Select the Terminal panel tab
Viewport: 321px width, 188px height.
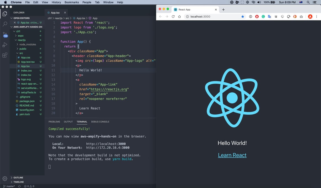point(82,122)
